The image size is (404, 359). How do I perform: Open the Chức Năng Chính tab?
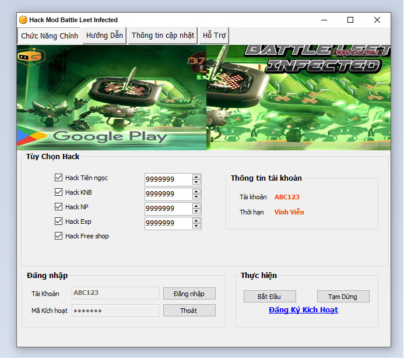click(49, 36)
